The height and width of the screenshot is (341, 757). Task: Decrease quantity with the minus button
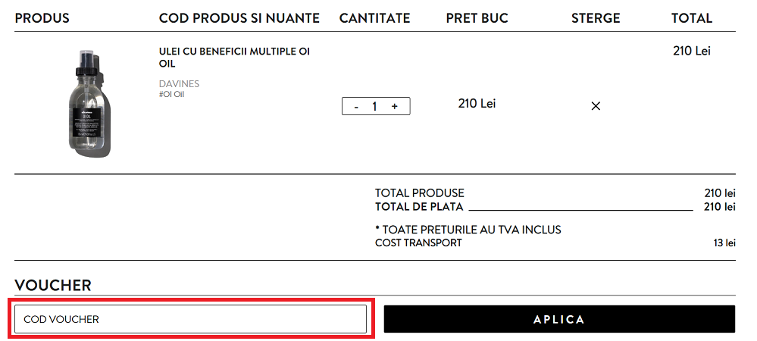356,107
